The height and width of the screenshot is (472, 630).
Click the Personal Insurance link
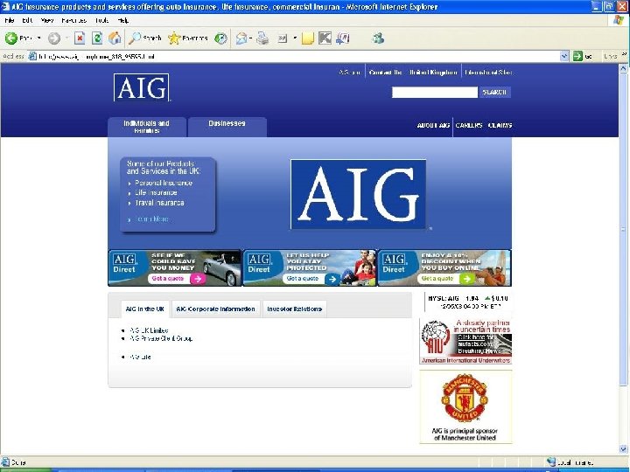click(x=164, y=183)
